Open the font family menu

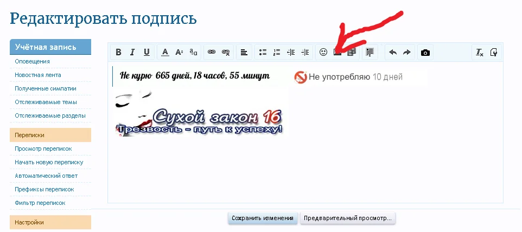click(193, 52)
